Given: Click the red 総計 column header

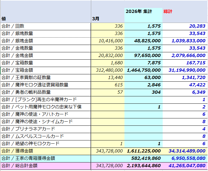Looking at the screenshot, I should pos(168,11).
